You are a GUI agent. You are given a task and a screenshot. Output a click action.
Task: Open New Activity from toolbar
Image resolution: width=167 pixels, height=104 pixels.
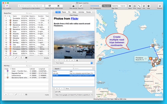[x=73, y=6]
